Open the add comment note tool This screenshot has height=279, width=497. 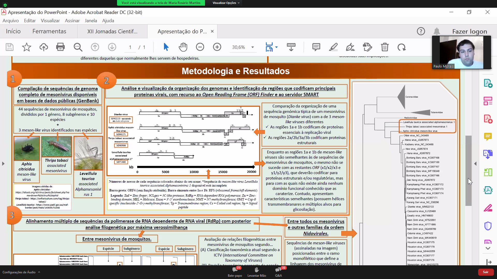point(316,47)
